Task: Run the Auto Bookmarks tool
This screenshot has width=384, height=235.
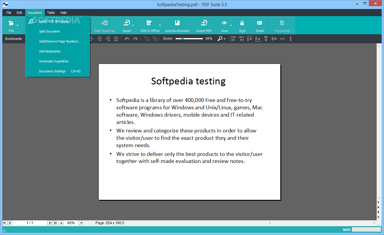Action: (x=177, y=25)
